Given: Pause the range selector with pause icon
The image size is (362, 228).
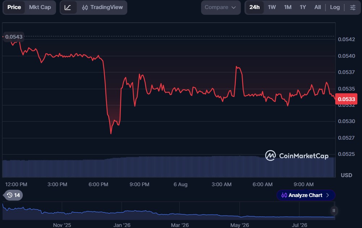Looking at the screenshot, I should pos(333,210).
